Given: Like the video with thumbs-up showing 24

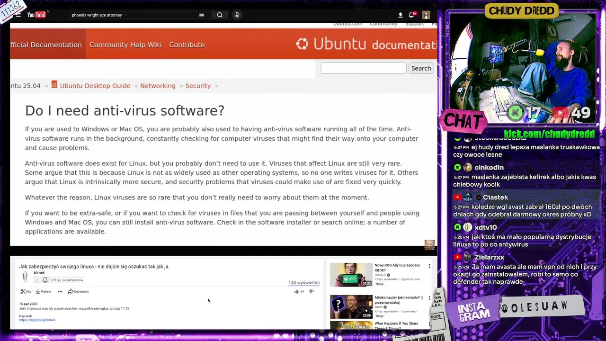Looking at the screenshot, I should (x=299, y=291).
